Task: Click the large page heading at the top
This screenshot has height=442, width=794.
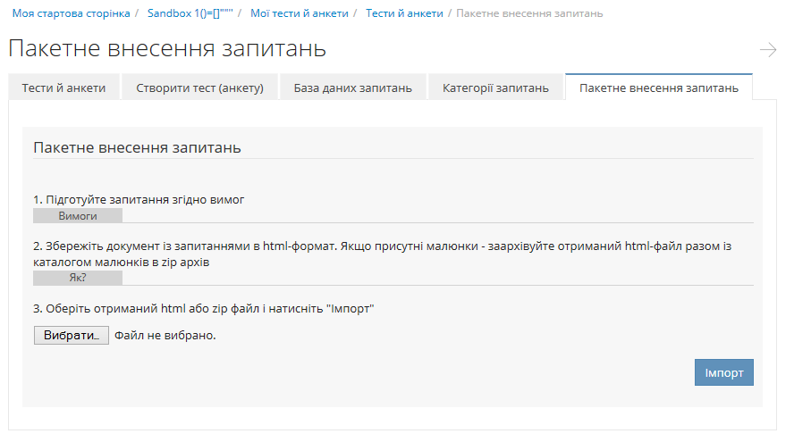Action: pos(167,49)
